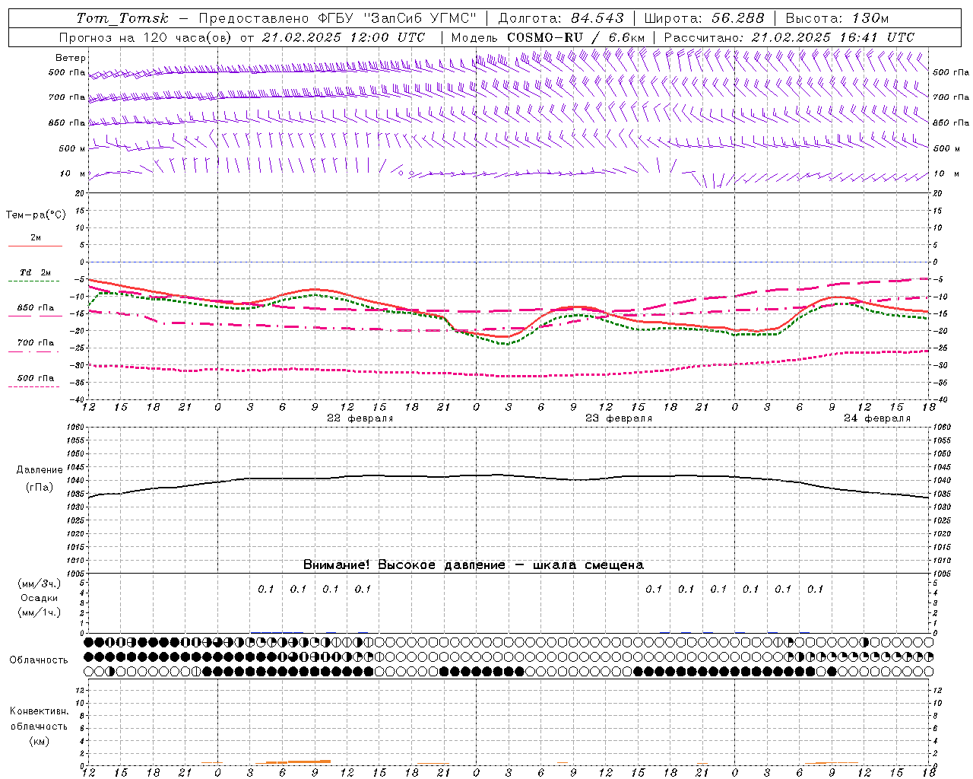This screenshot has height=779, width=973.
Task: Click the 500 гПа temperature legend entry
Action: (x=35, y=378)
